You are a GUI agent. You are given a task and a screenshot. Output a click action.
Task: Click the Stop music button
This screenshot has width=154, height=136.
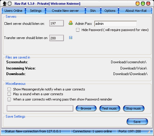[x=134, y=109]
